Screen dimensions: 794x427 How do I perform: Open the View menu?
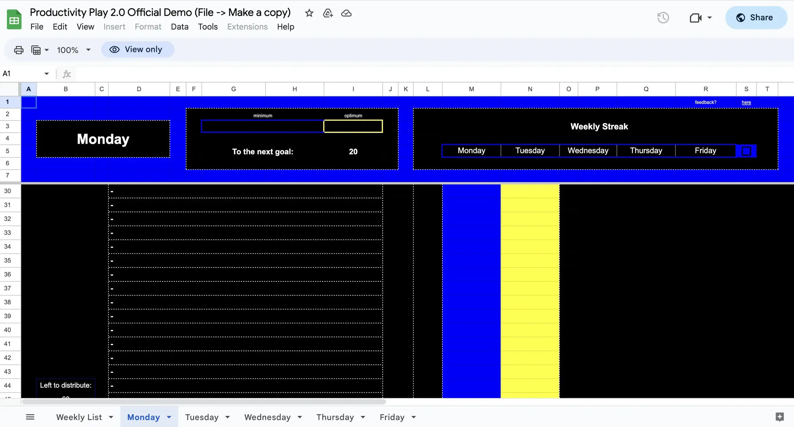pos(85,27)
